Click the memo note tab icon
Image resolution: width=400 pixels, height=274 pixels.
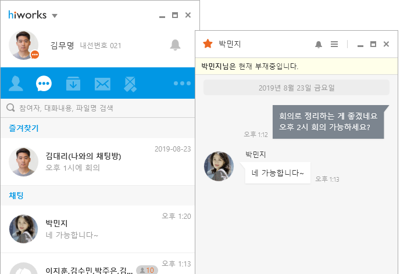(130, 84)
